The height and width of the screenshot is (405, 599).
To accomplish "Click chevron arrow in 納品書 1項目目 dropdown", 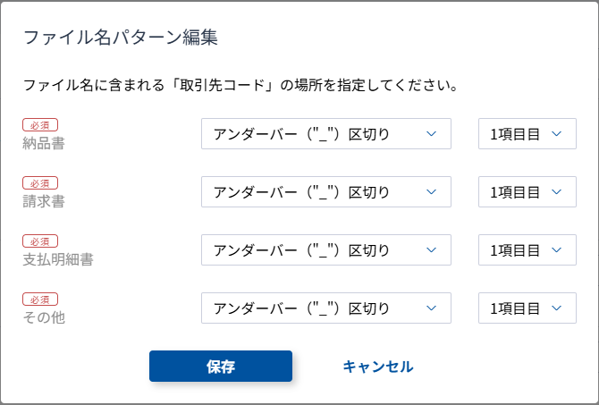I will click(557, 134).
